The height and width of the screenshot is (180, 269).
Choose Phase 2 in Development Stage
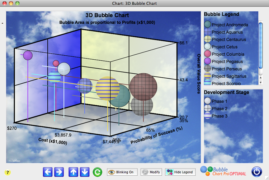(219, 109)
